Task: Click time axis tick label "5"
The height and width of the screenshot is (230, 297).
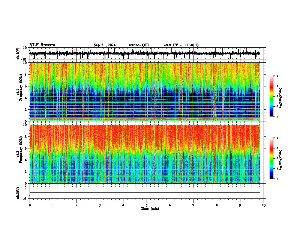Action: 147,205
